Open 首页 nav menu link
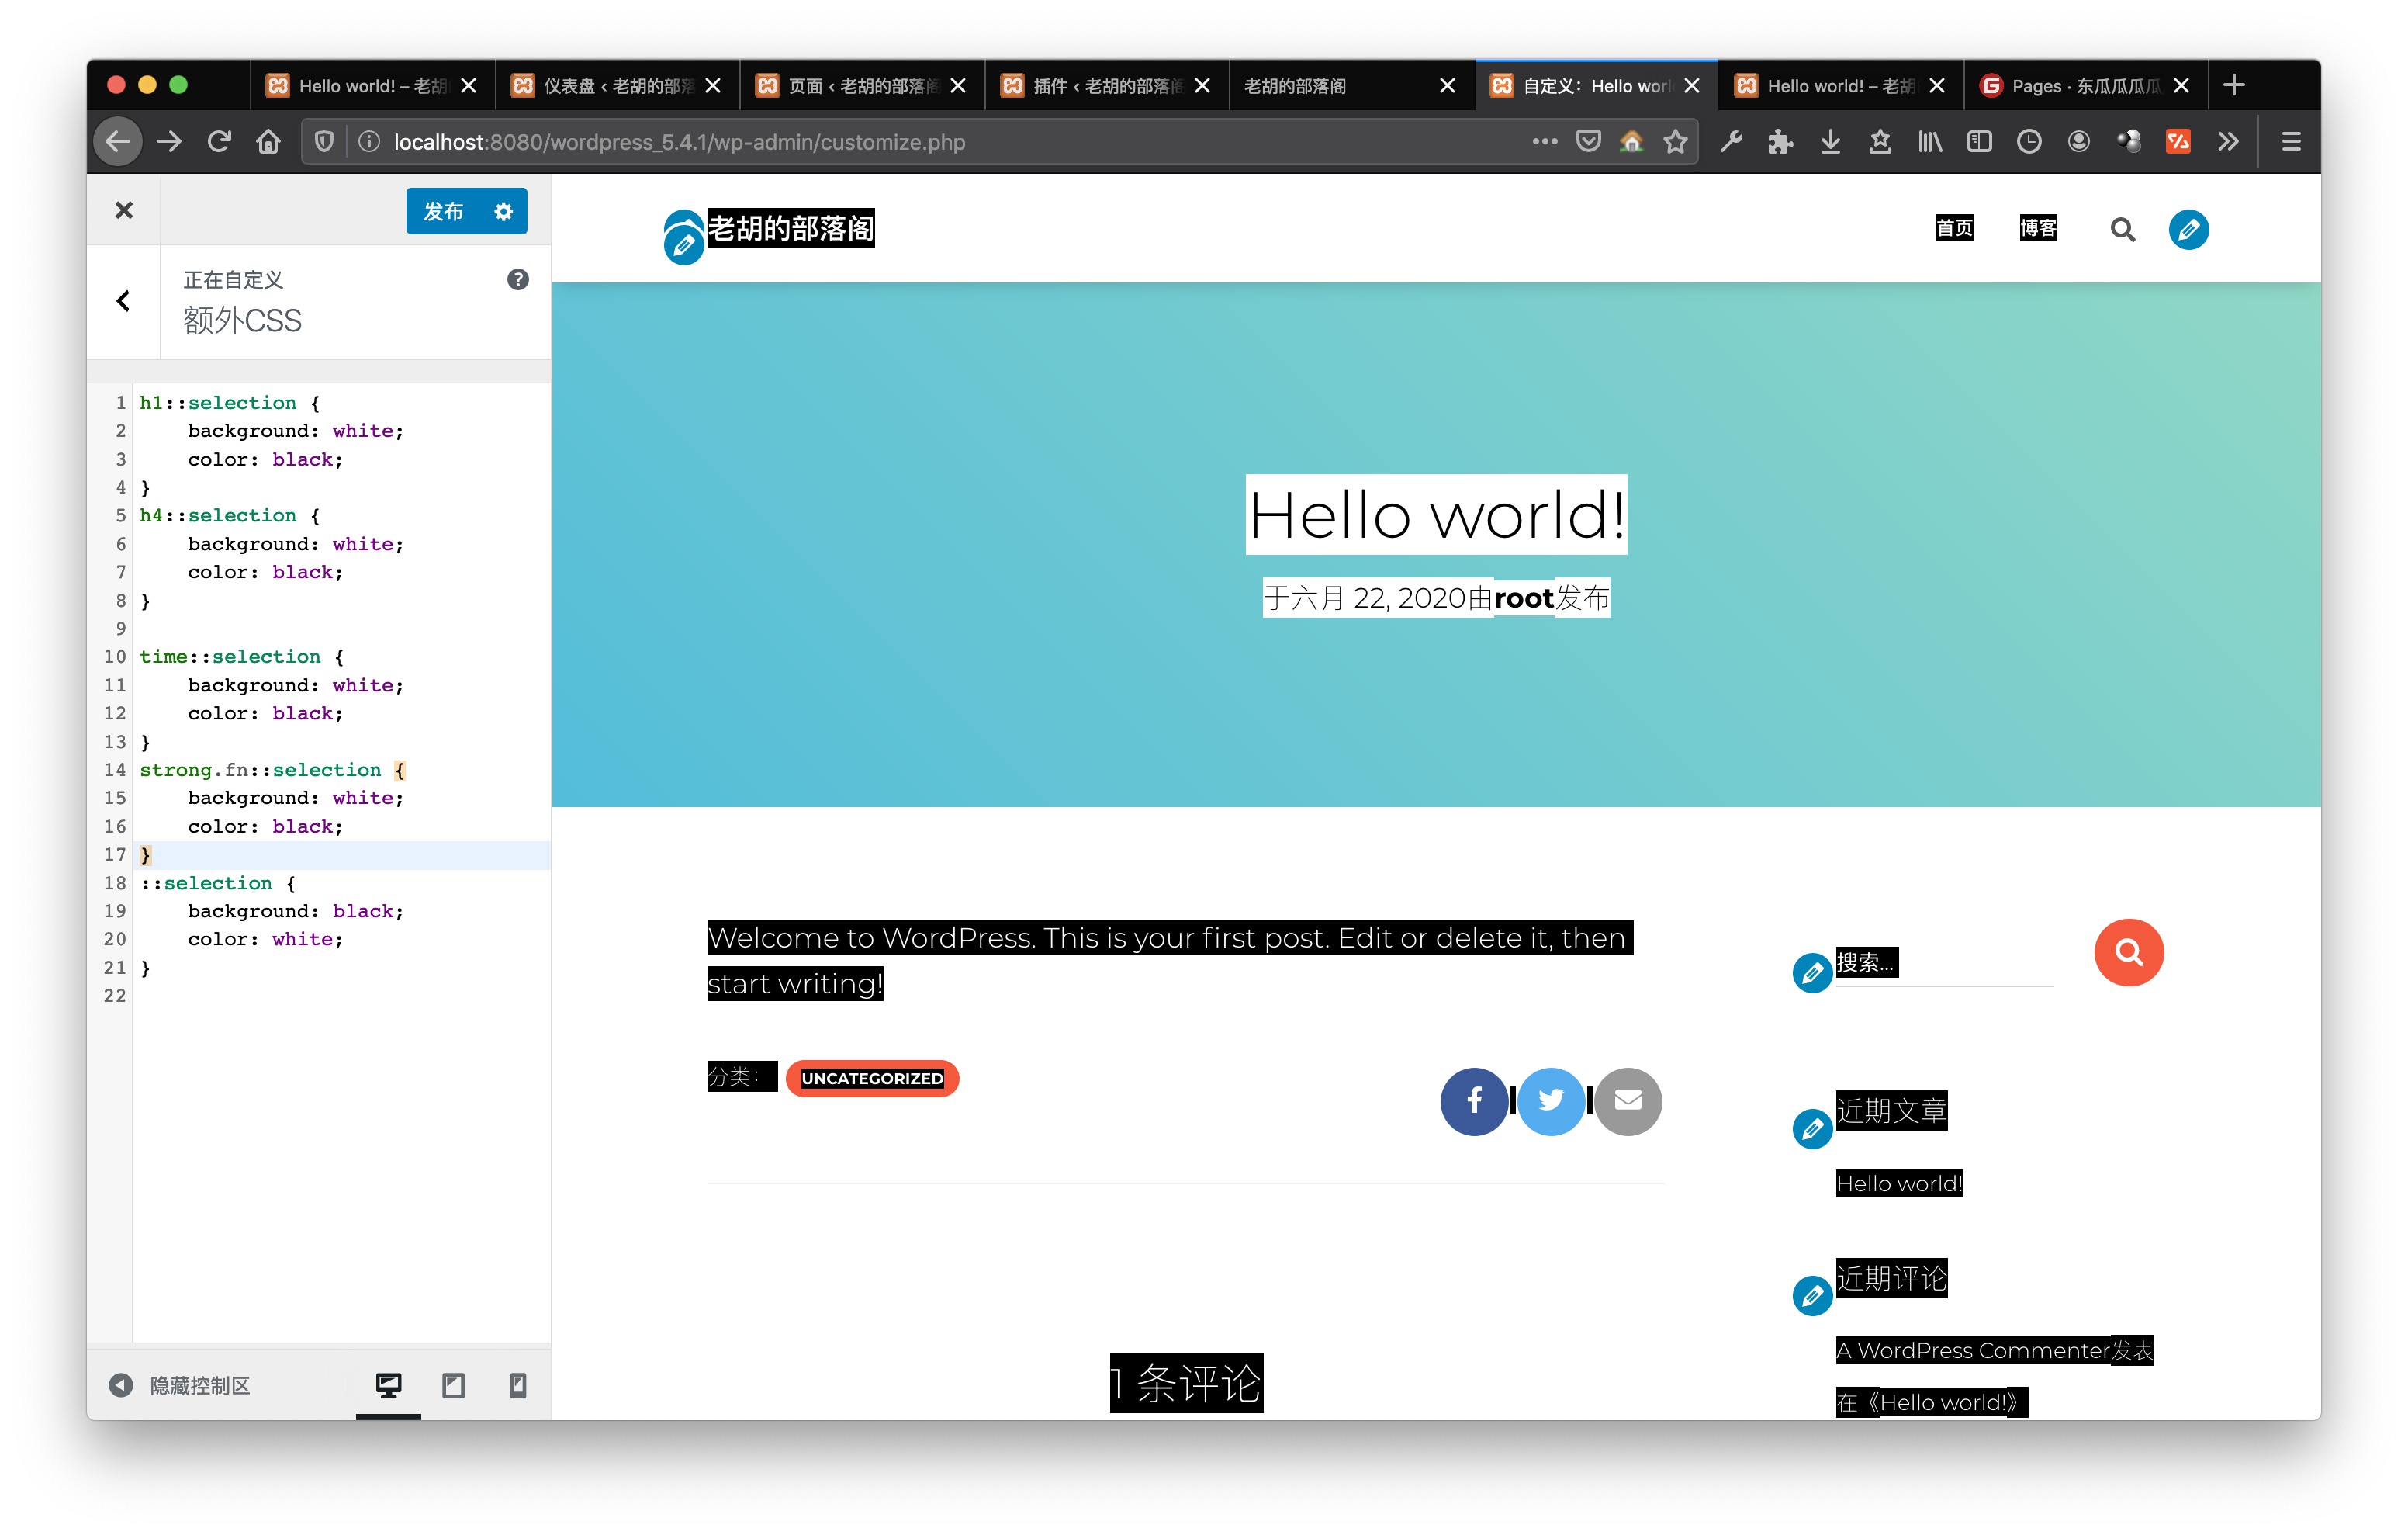The image size is (2408, 1535). [x=1954, y=229]
